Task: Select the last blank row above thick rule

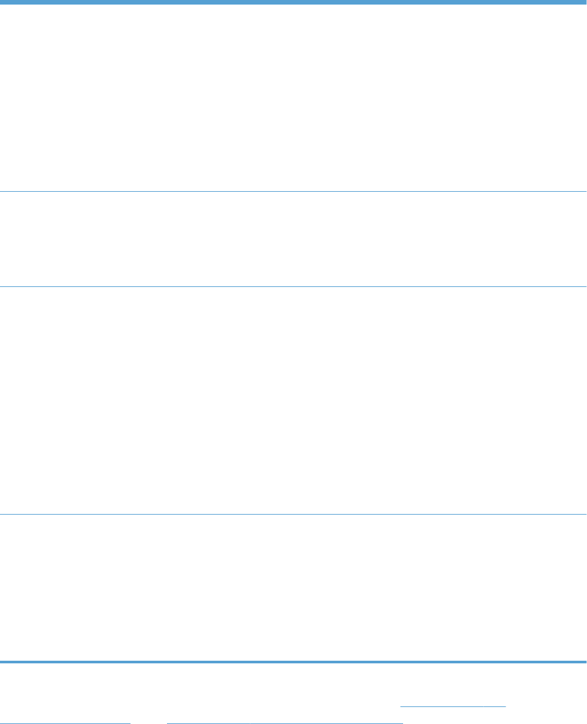Action: (x=293, y=587)
